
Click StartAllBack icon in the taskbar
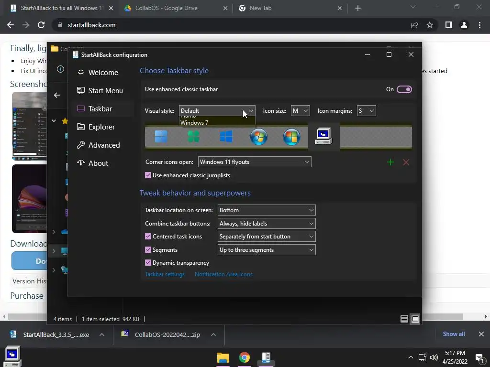266,357
